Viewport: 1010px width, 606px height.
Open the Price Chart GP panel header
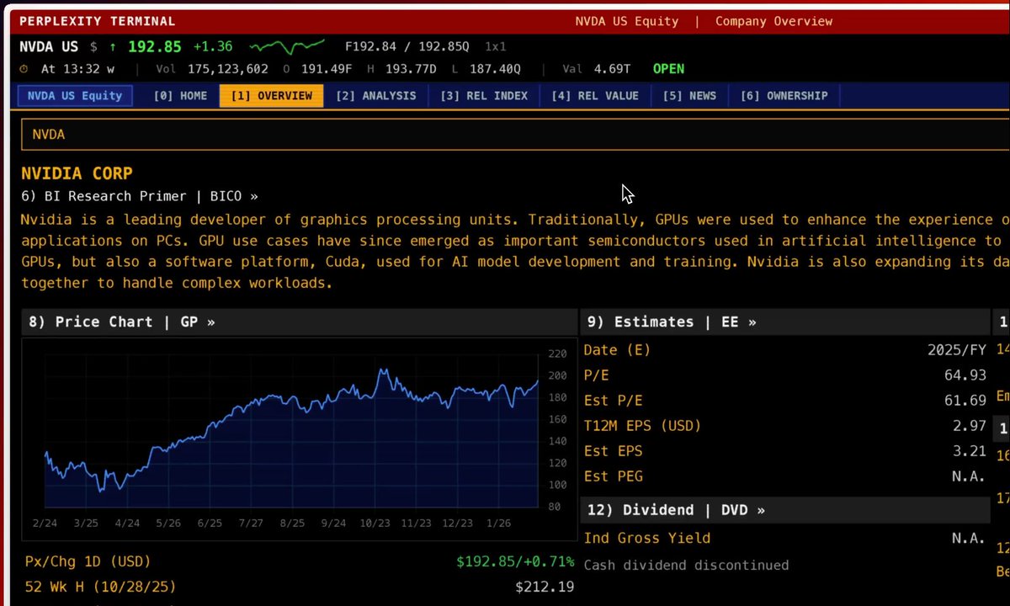300,322
